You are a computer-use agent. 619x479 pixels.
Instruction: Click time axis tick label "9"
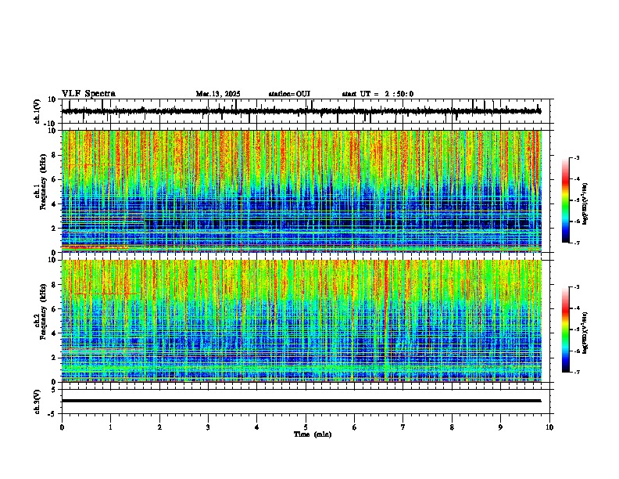tap(500, 427)
